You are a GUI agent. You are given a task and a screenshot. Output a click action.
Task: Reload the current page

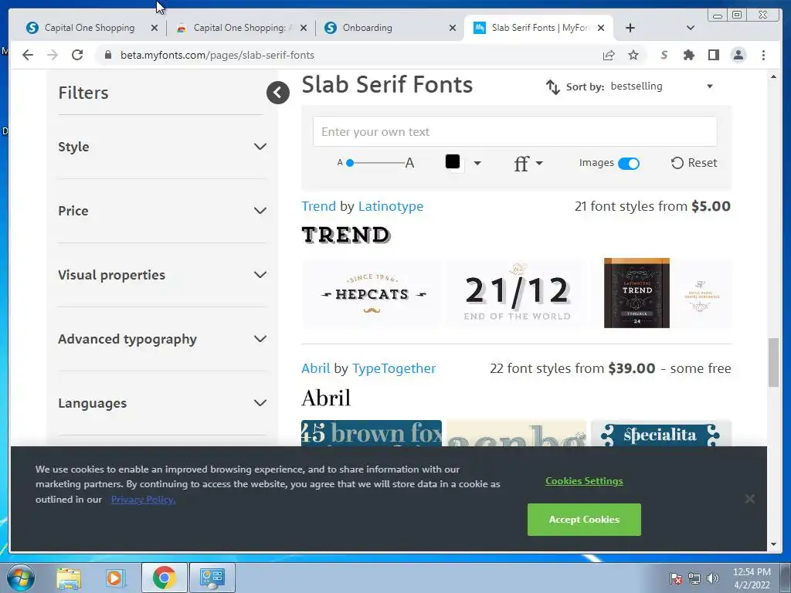(77, 55)
